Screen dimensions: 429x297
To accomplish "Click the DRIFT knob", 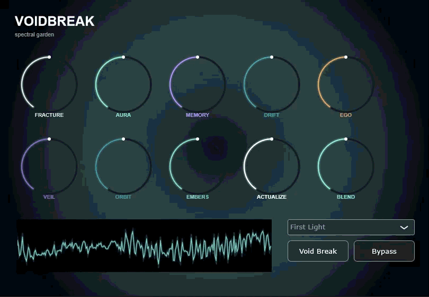I will pos(272,85).
